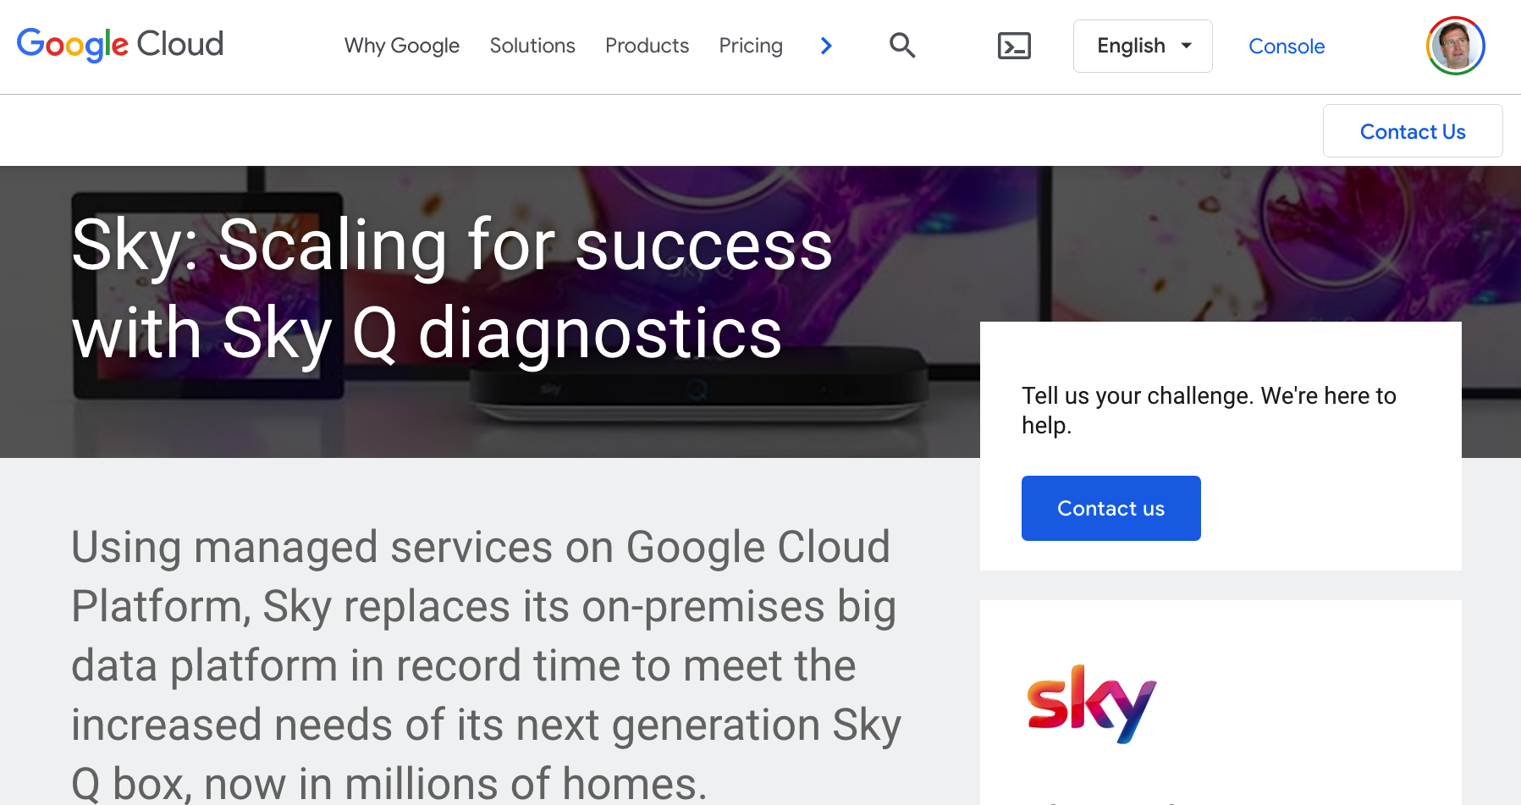Image resolution: width=1521 pixels, height=805 pixels.
Task: Click the right chevron to reveal more navigation items
Action: click(825, 46)
